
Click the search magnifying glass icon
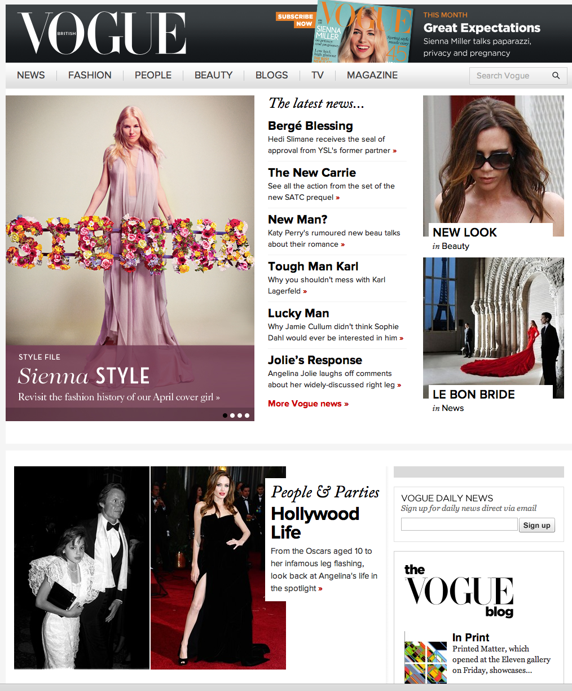pos(556,76)
